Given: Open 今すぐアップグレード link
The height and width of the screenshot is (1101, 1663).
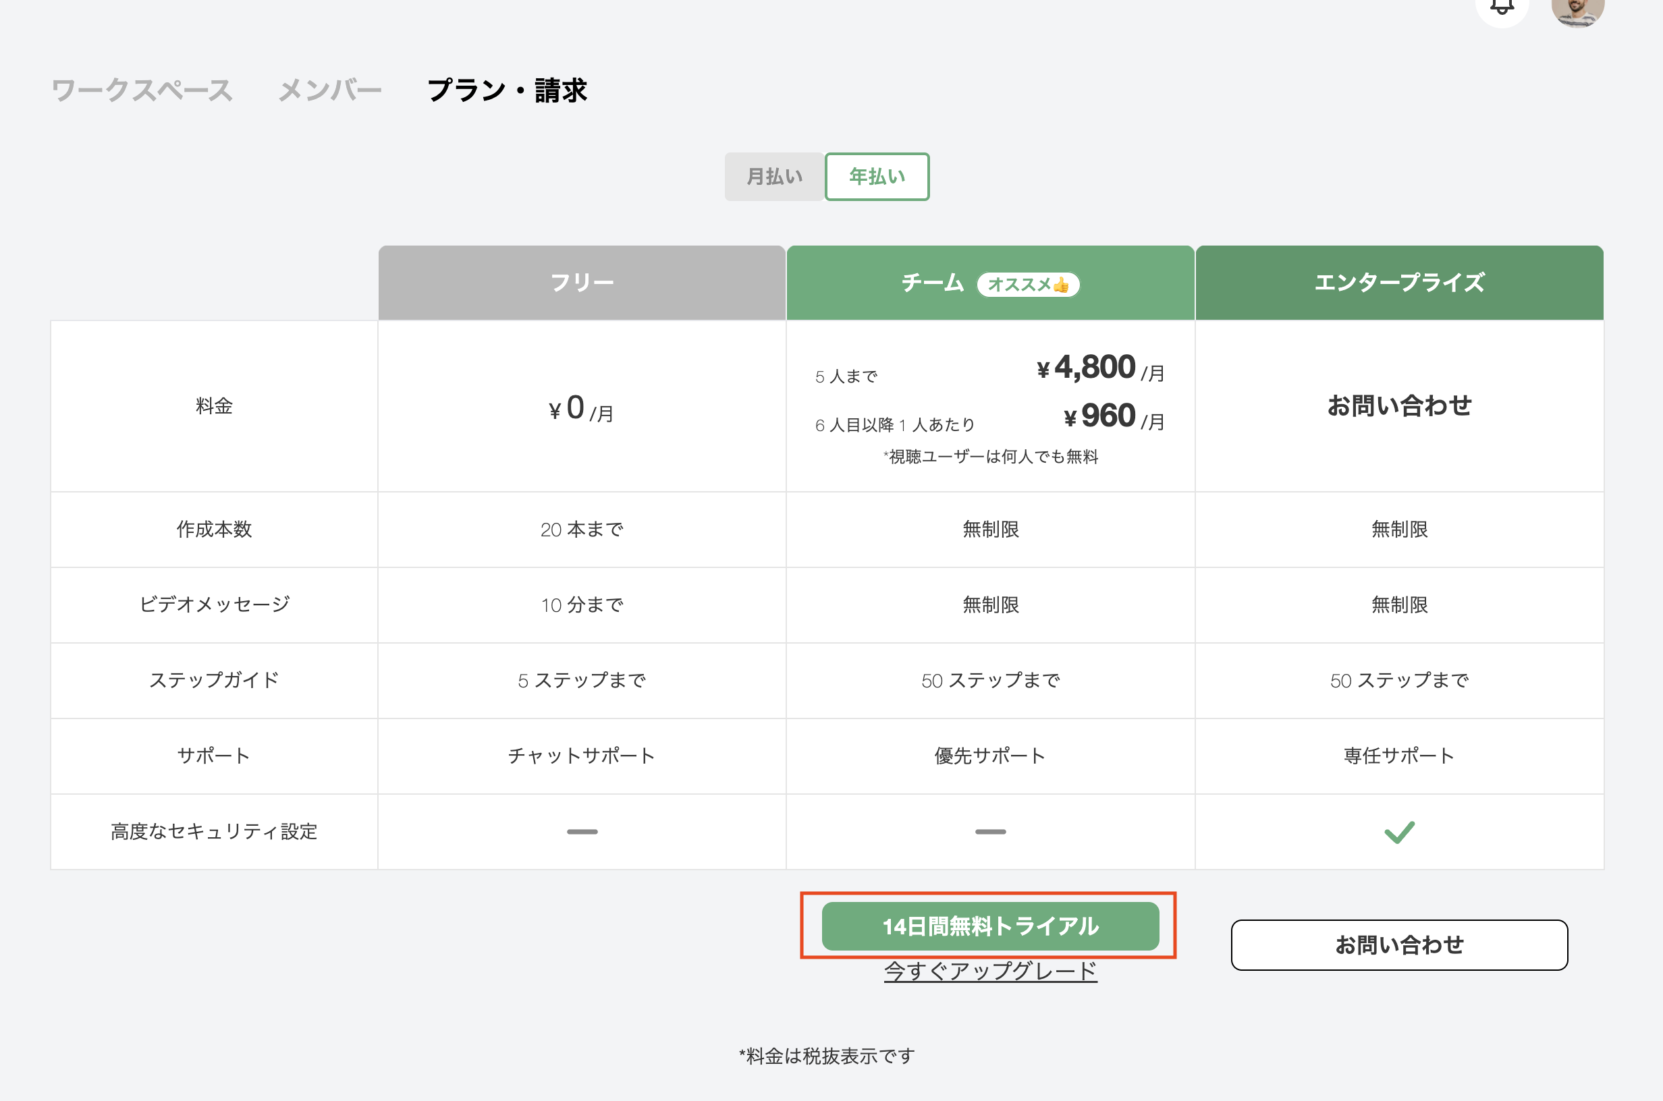Looking at the screenshot, I should click(x=990, y=973).
